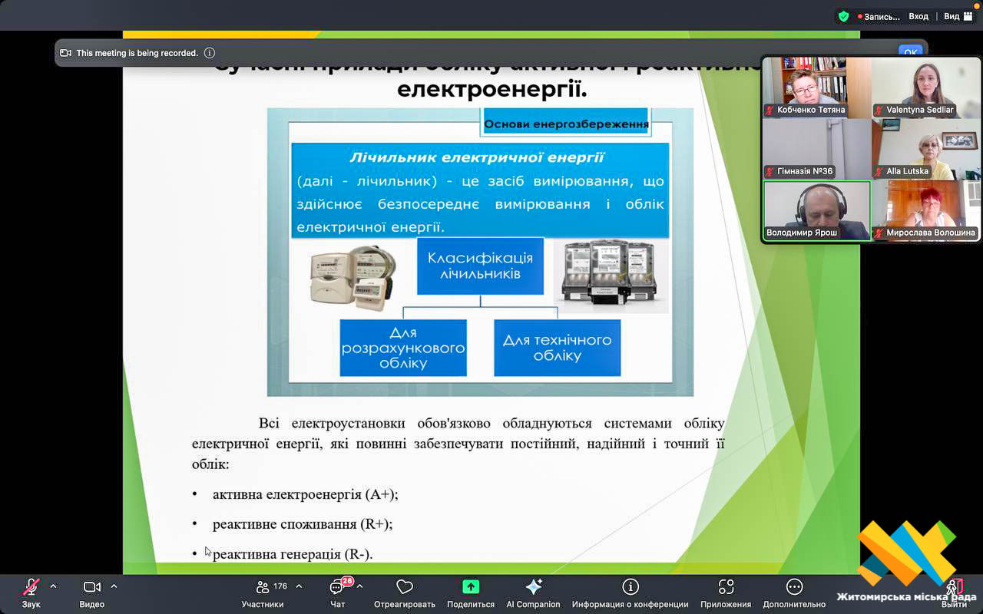The width and height of the screenshot is (983, 614).
Task: Click the info icon beside recording notice
Action: tap(210, 53)
